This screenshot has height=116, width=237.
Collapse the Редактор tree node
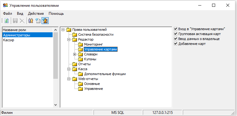[69, 40]
